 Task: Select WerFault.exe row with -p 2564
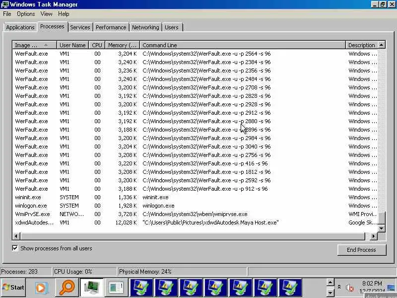click(x=195, y=54)
